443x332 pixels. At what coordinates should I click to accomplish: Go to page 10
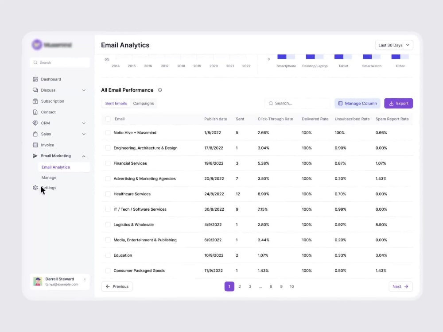pyautogui.click(x=292, y=286)
